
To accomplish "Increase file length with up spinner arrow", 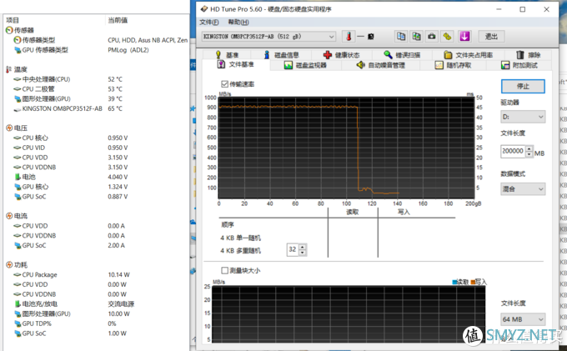I will [x=529, y=148].
